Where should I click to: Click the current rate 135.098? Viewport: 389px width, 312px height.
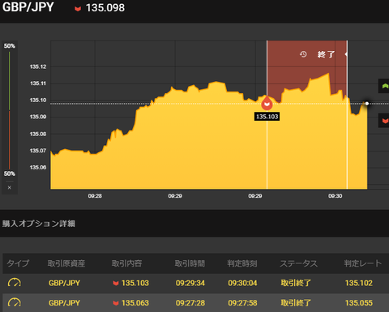(x=105, y=8)
